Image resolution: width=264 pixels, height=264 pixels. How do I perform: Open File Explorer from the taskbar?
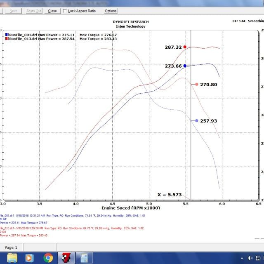pyautogui.click(x=12, y=258)
